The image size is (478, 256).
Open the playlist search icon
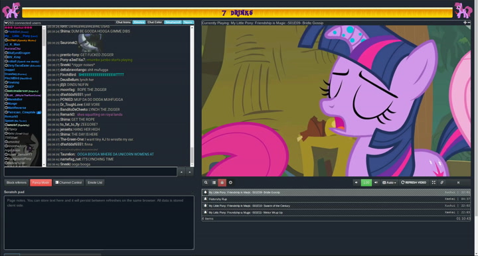(206, 182)
